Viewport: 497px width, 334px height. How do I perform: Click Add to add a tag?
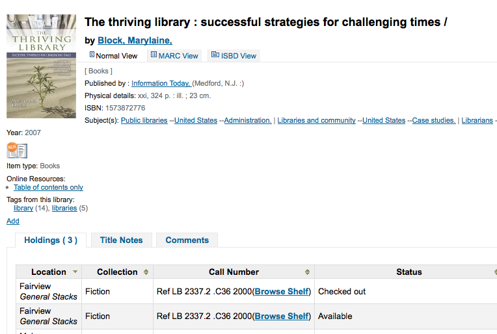pos(12,221)
